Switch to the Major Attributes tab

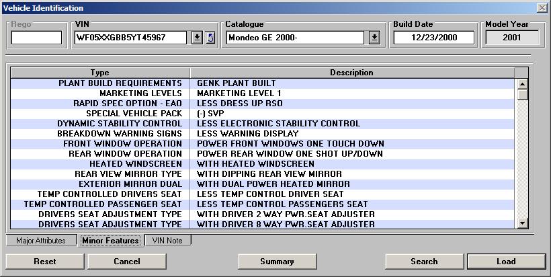[41, 241]
